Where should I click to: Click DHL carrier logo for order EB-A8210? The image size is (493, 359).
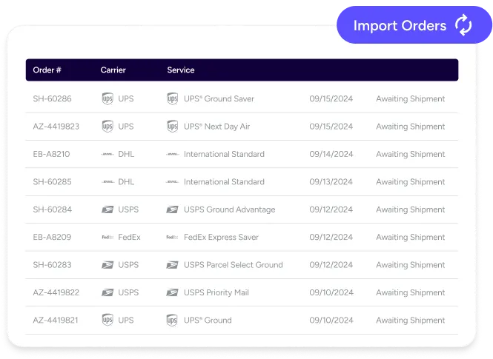[x=107, y=155]
